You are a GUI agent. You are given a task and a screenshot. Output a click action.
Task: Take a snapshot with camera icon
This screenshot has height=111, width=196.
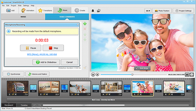coord(187,75)
